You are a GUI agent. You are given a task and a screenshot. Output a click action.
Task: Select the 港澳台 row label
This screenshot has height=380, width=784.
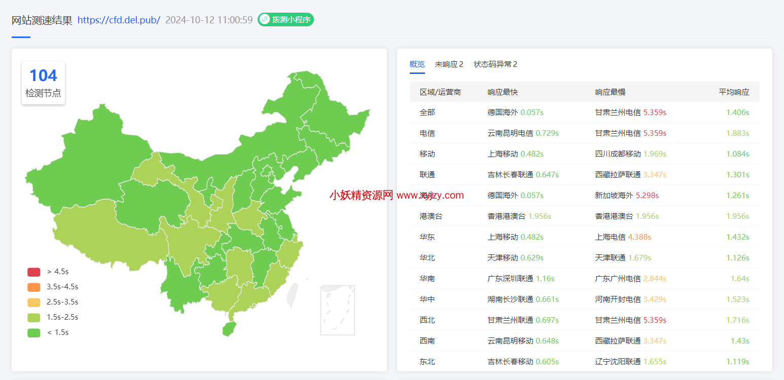431,216
